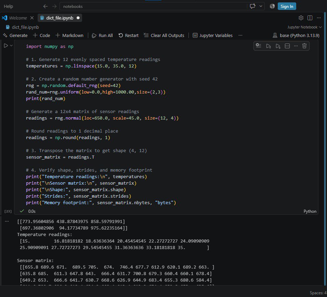The height and width of the screenshot is (297, 327).
Task: Click the Sign In button
Action: tap(287, 6)
